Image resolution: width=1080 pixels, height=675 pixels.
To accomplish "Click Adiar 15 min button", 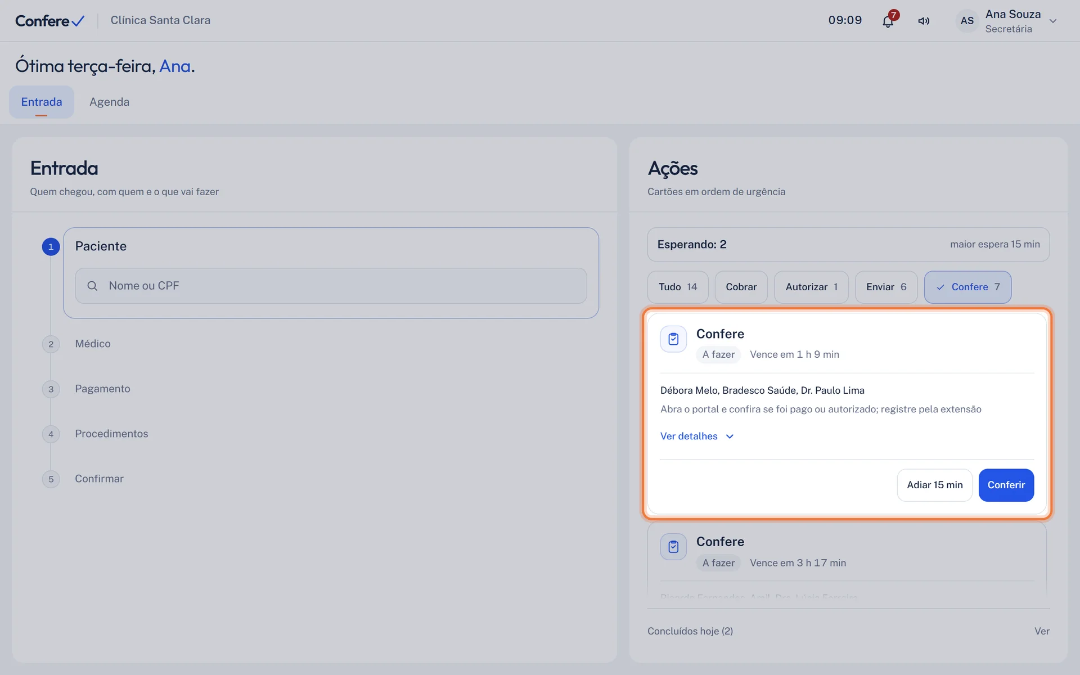I will pyautogui.click(x=934, y=485).
